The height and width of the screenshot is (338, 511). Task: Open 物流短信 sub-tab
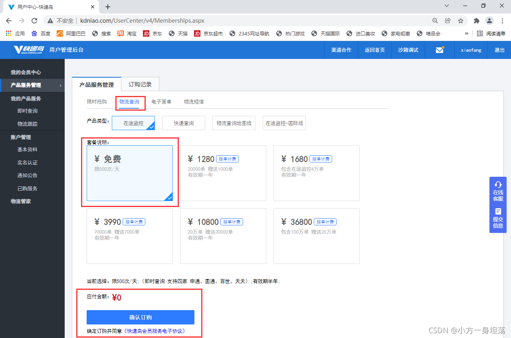coord(194,102)
